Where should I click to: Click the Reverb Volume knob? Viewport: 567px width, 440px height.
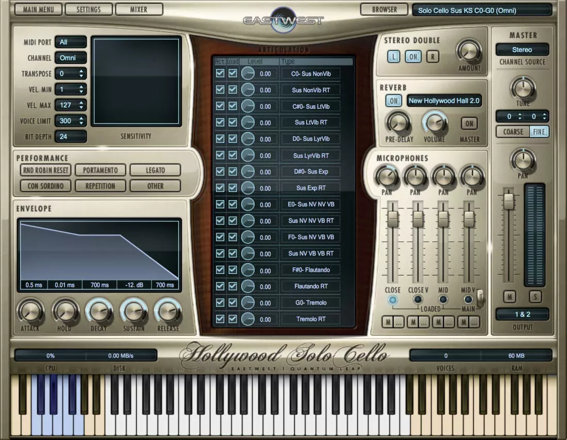coord(435,123)
